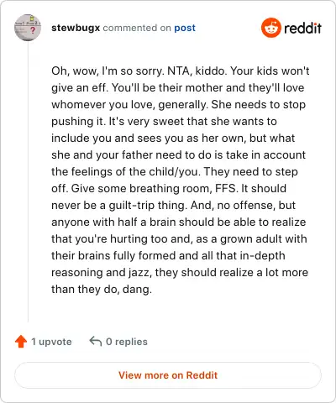Click the reddit wordmark text logo
This screenshot has width=336, height=403.
coord(302,28)
